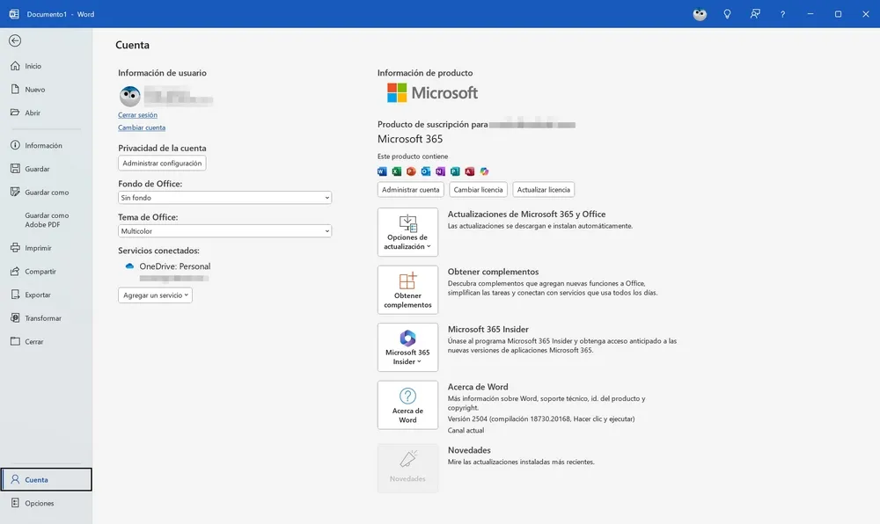The height and width of the screenshot is (524, 880).
Task: Click the user profile picture under Información de usuario
Action: (x=129, y=96)
